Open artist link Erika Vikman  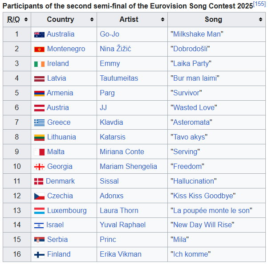pos(121,254)
